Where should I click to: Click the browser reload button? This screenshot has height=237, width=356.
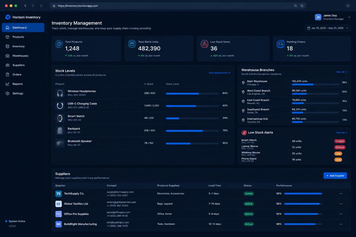click(x=41, y=6)
